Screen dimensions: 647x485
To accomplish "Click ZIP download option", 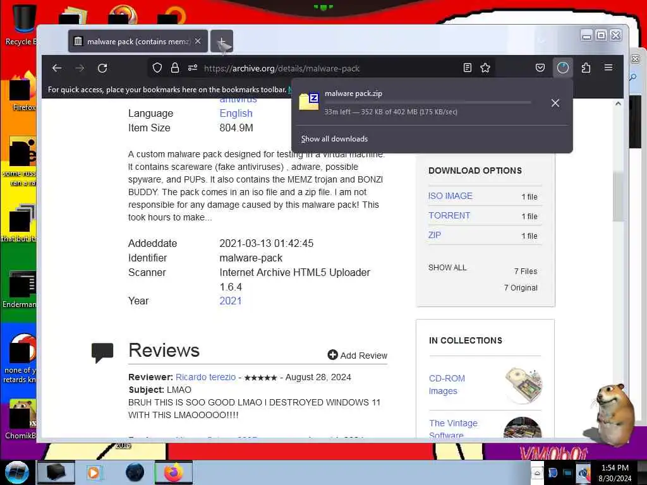I will click(435, 235).
